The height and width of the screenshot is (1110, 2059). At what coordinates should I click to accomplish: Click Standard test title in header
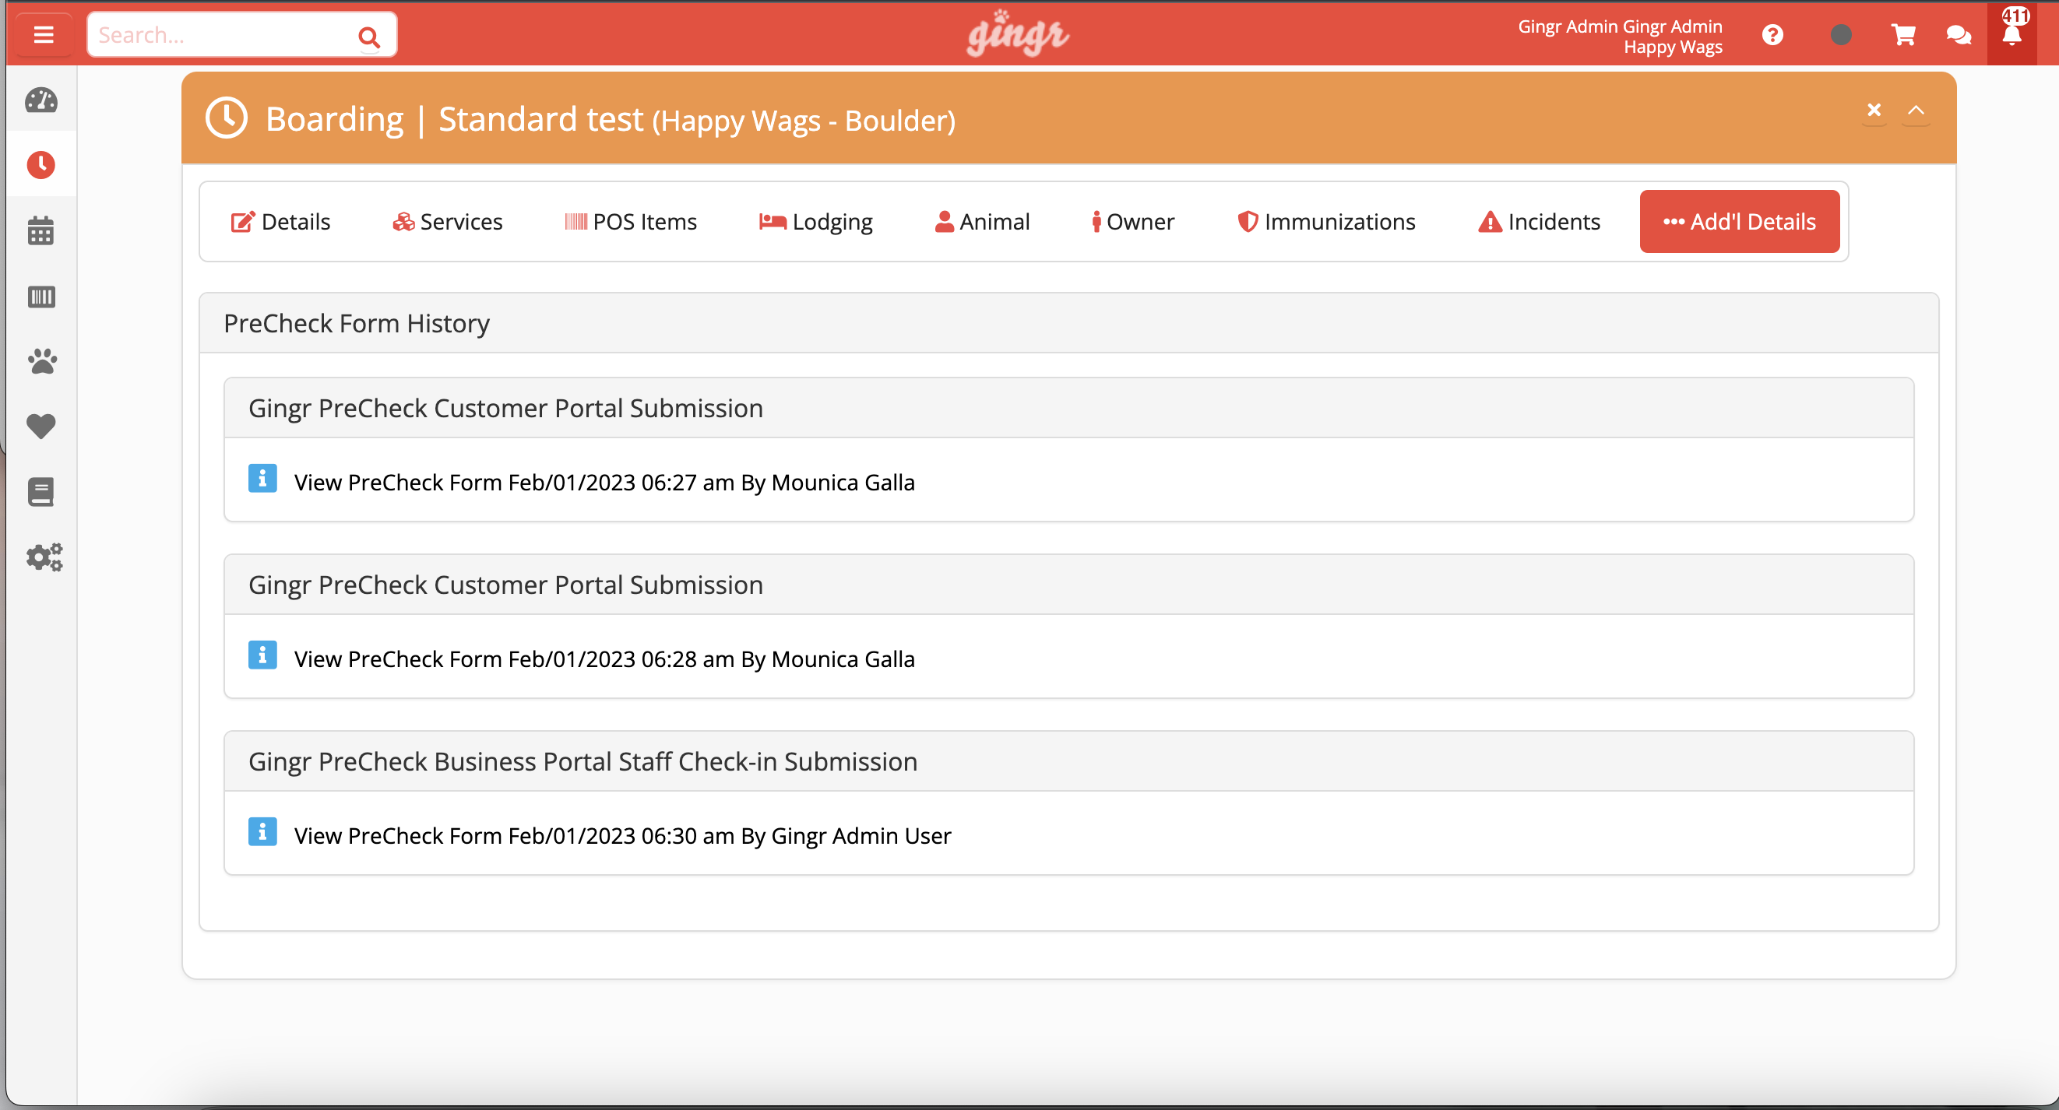(541, 120)
